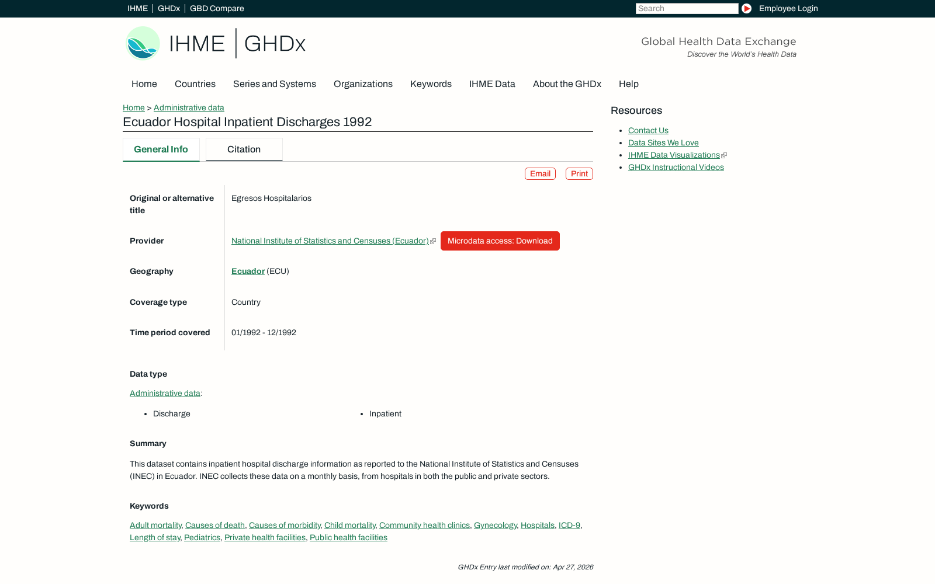Open Child mortality keyword link

point(350,526)
